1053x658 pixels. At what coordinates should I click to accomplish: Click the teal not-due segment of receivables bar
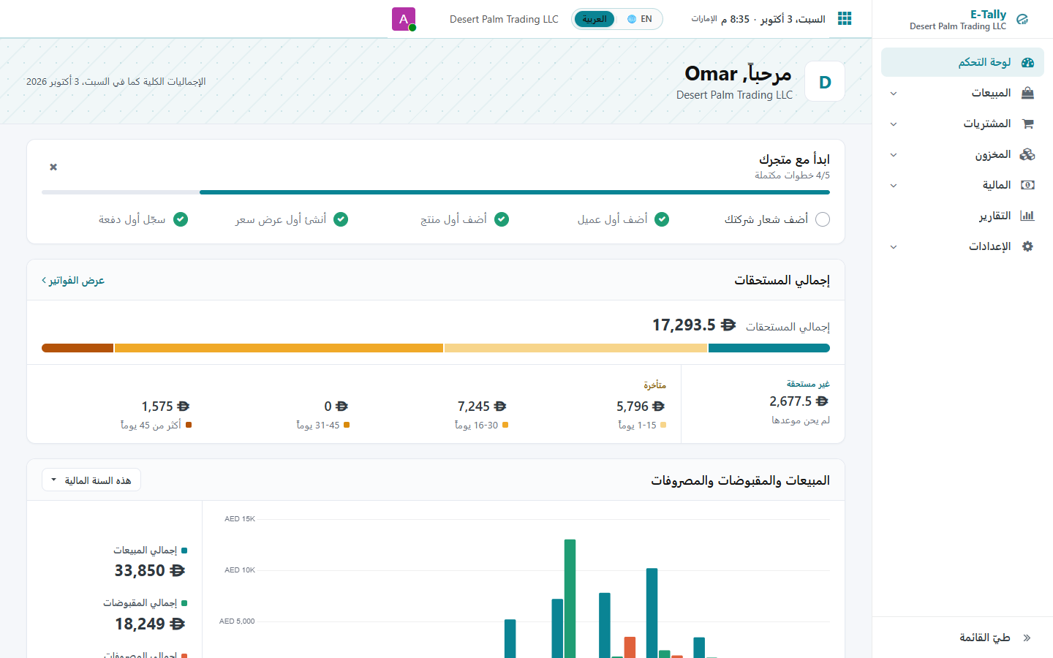769,348
